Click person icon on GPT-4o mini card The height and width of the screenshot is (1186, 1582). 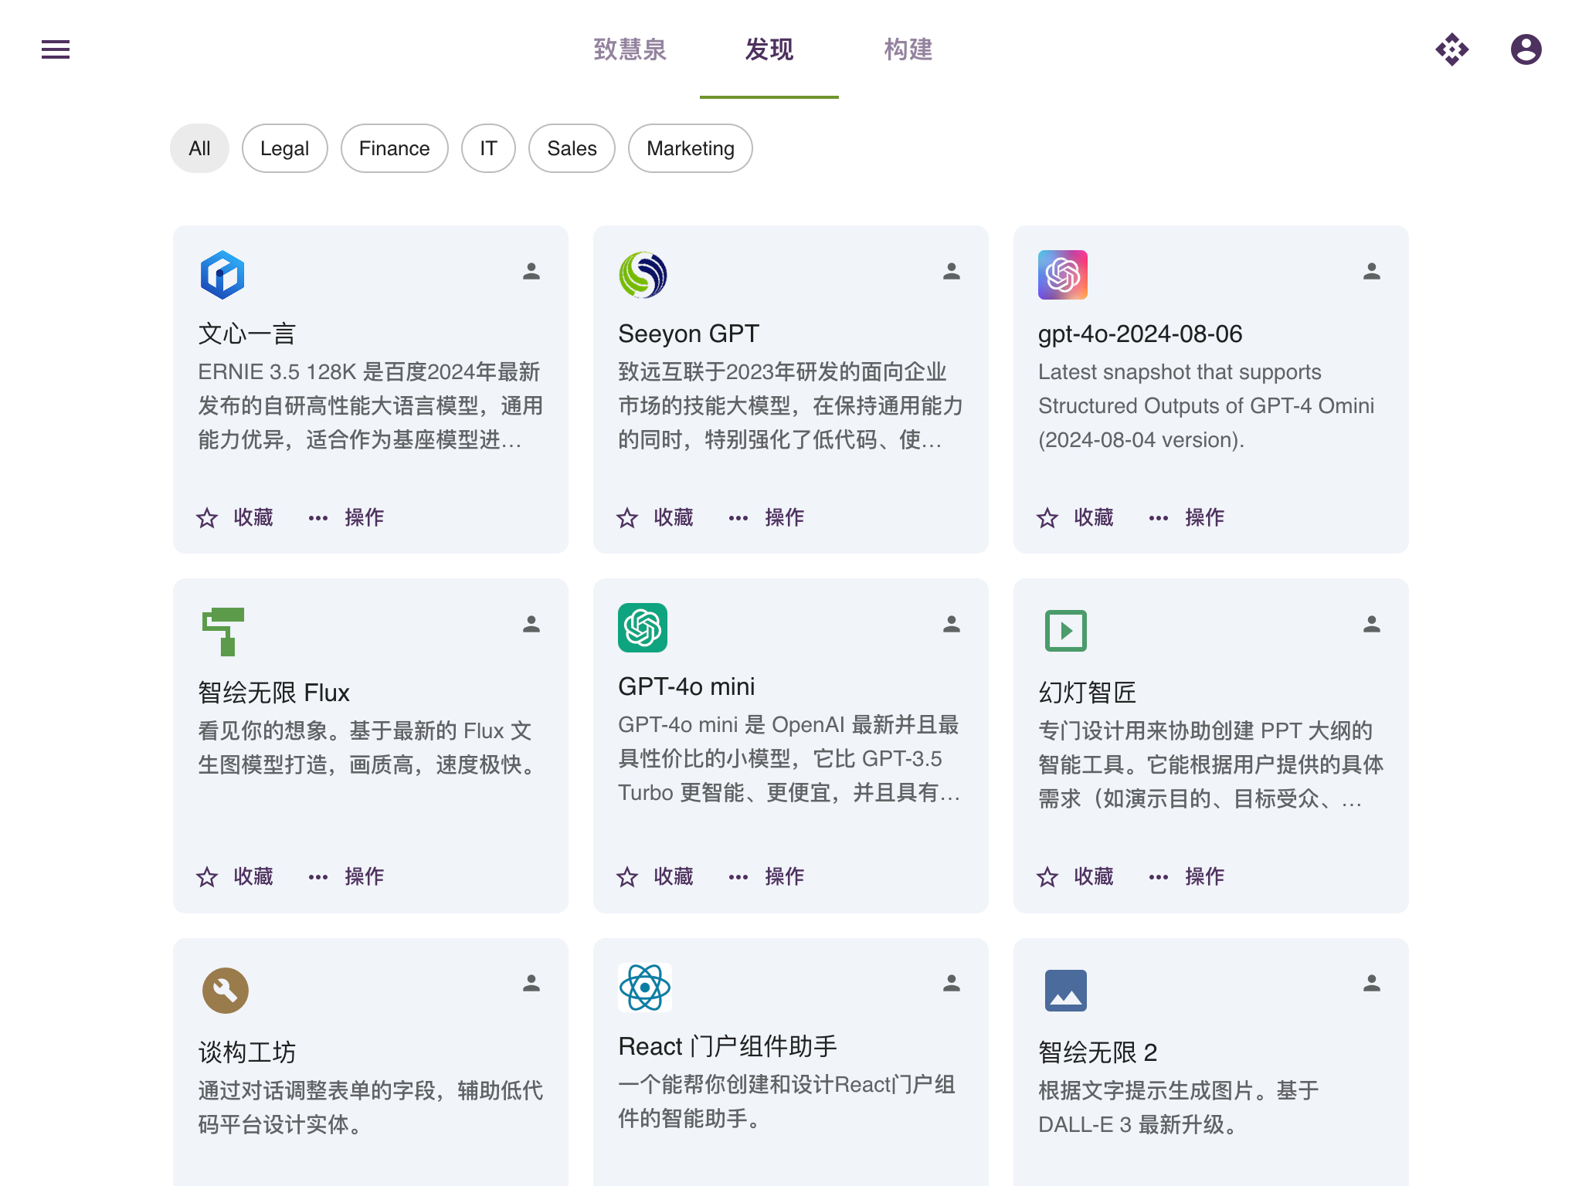[x=952, y=624]
